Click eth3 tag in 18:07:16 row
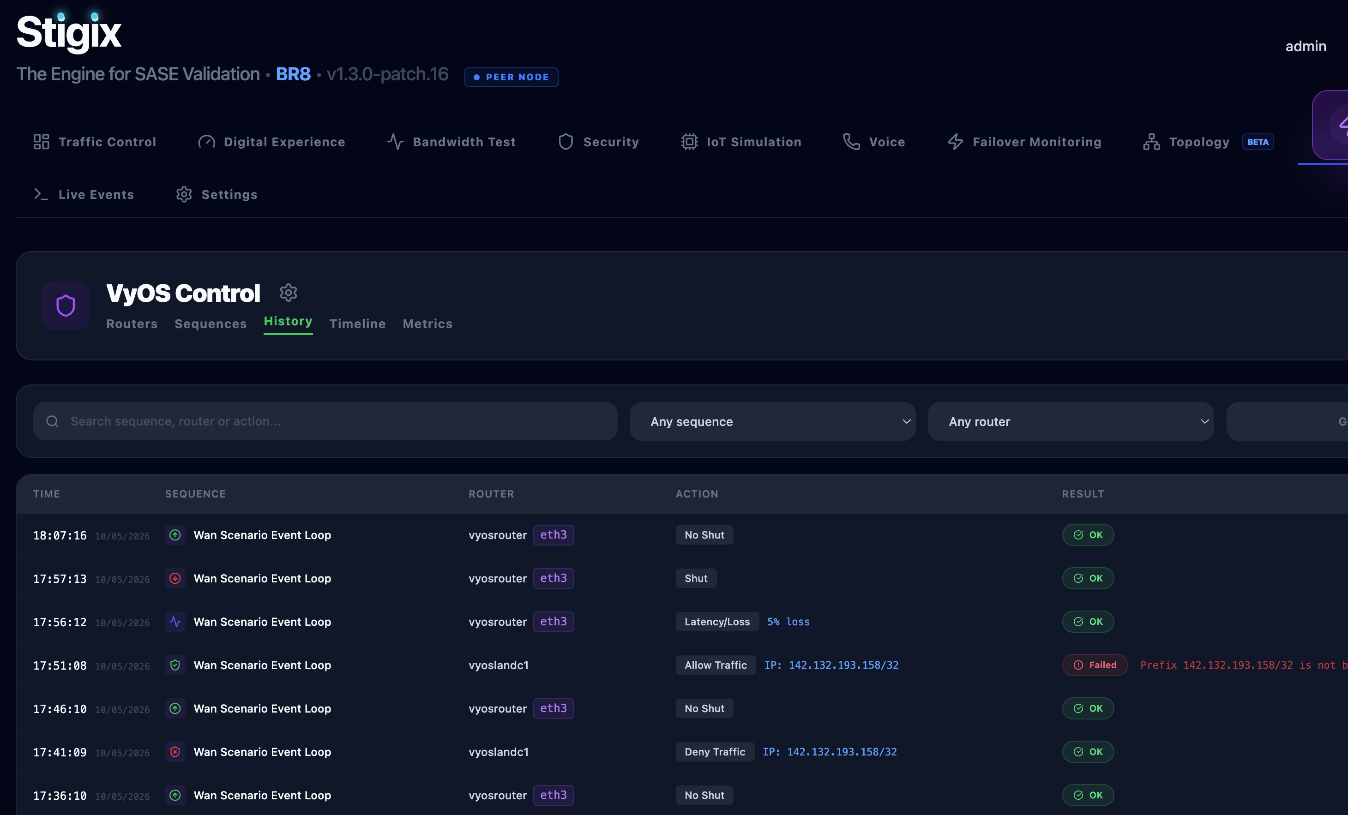Screen dimensions: 1348x815 pyautogui.click(x=554, y=535)
